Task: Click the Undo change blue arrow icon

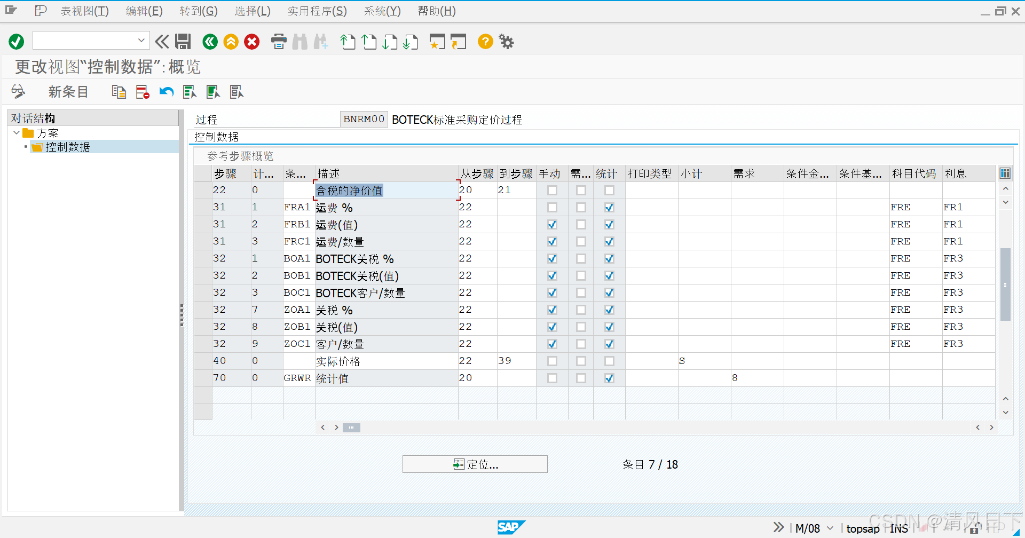Action: (x=167, y=92)
